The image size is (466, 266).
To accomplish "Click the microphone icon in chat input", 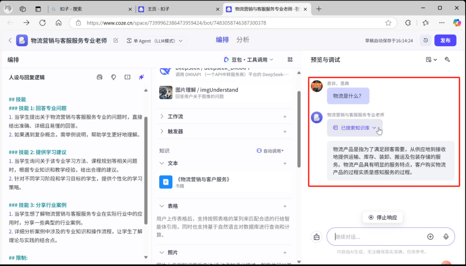I will 446,237.
